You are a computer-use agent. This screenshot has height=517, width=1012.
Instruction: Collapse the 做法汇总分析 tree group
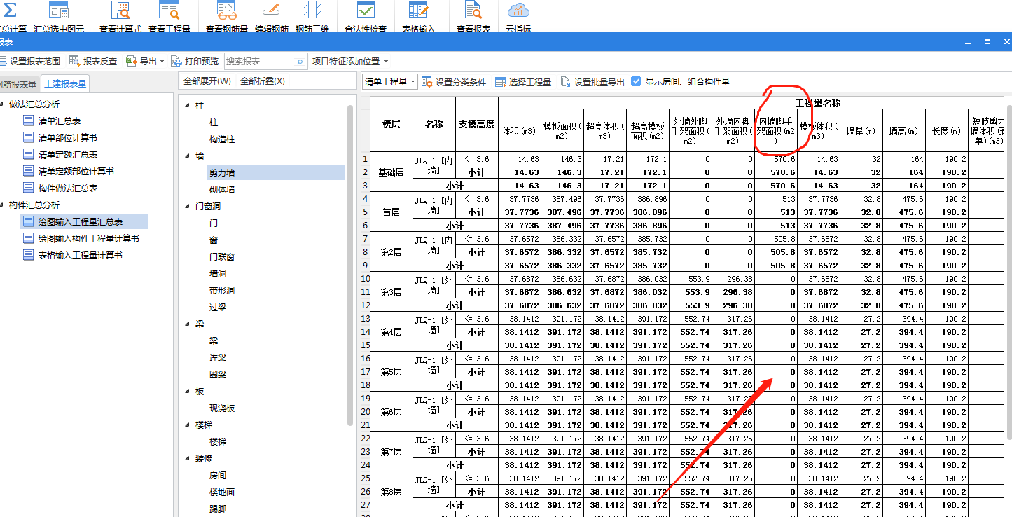pos(3,104)
